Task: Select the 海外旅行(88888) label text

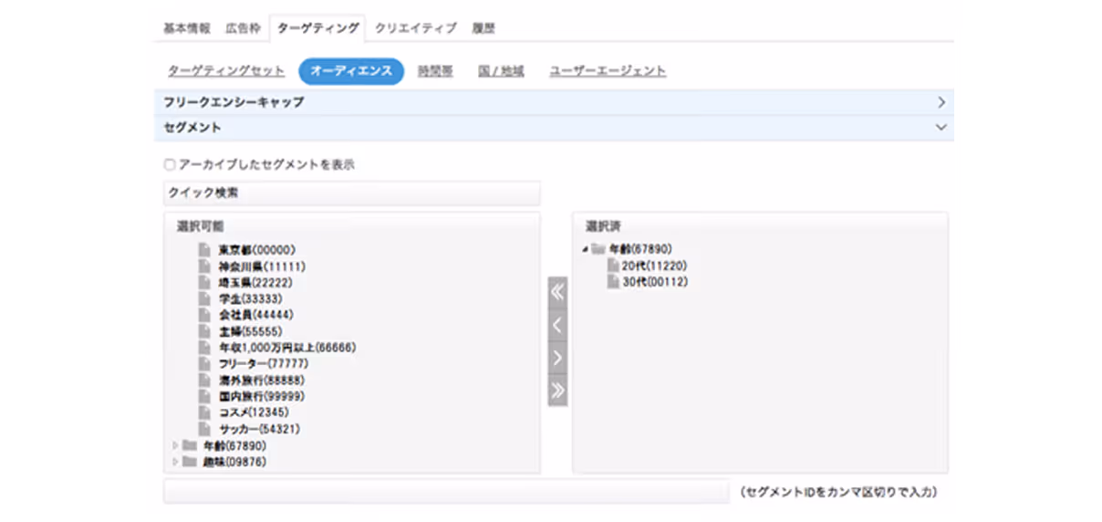Action: [x=262, y=380]
